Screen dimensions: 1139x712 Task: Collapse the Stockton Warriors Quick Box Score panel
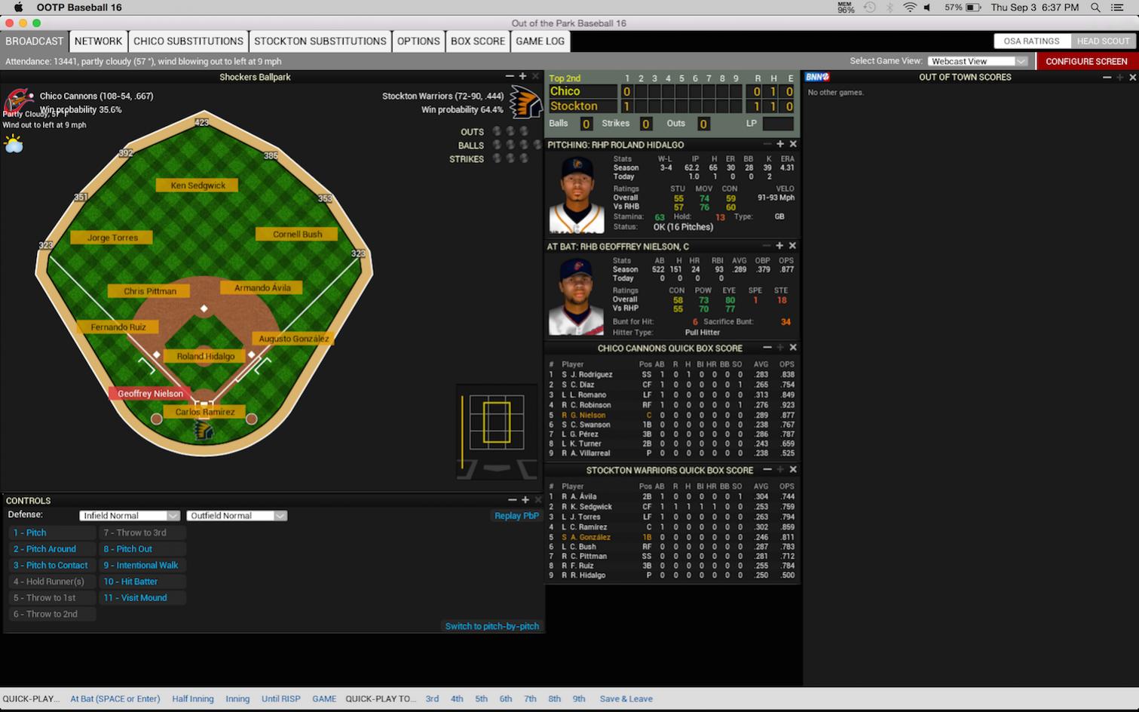(x=767, y=470)
